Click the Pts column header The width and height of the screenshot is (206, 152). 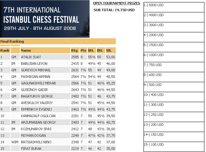pyautogui.click(x=83, y=50)
